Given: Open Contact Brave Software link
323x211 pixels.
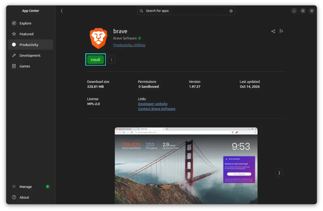Looking at the screenshot, I should (156, 109).
